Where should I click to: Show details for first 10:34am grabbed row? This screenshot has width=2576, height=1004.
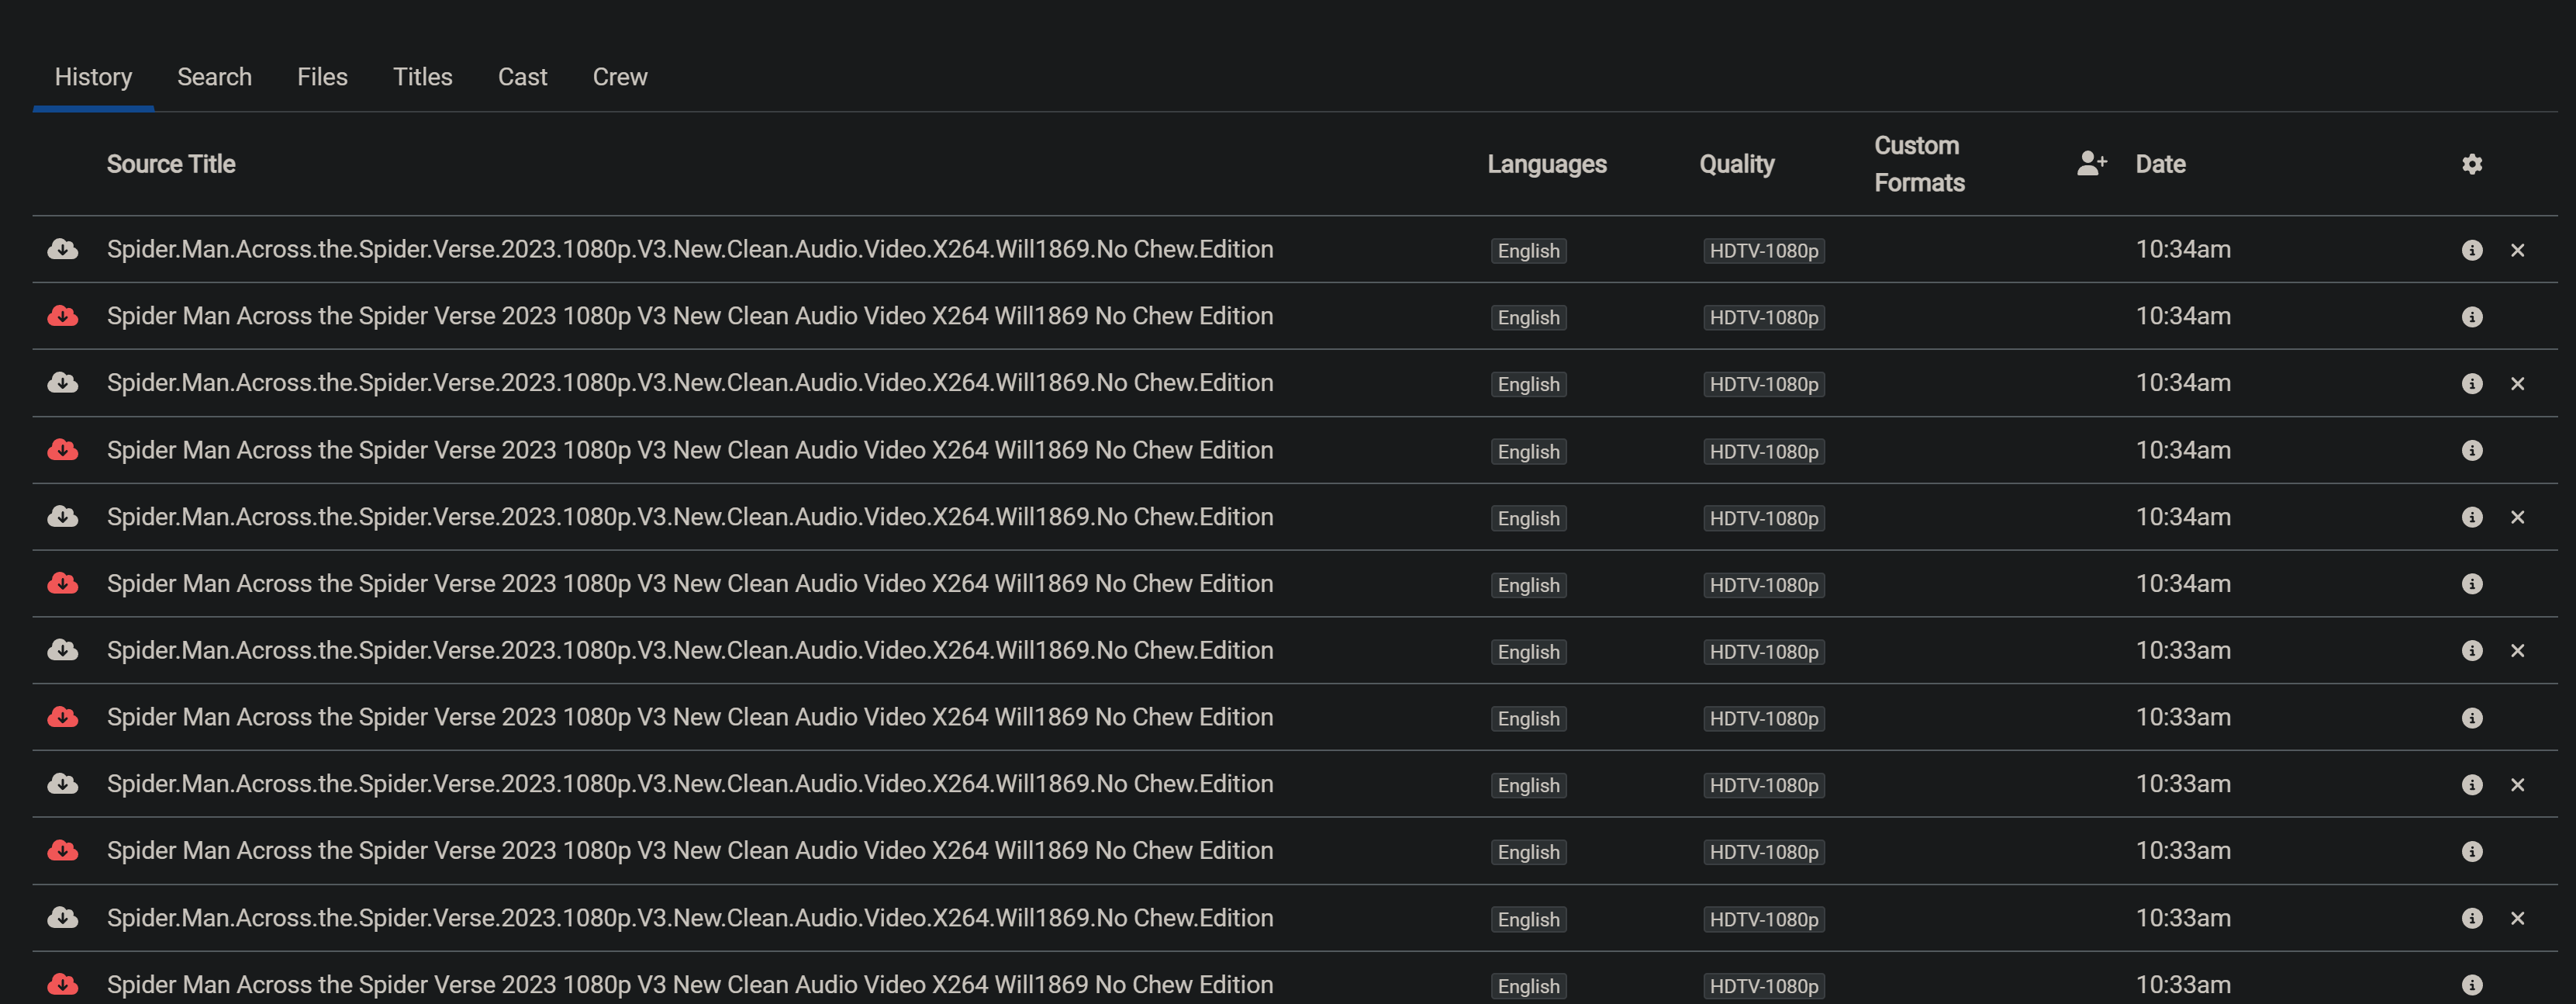tap(2471, 251)
